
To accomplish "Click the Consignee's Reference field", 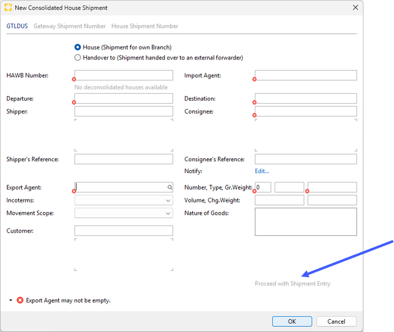I will pyautogui.click(x=306, y=159).
